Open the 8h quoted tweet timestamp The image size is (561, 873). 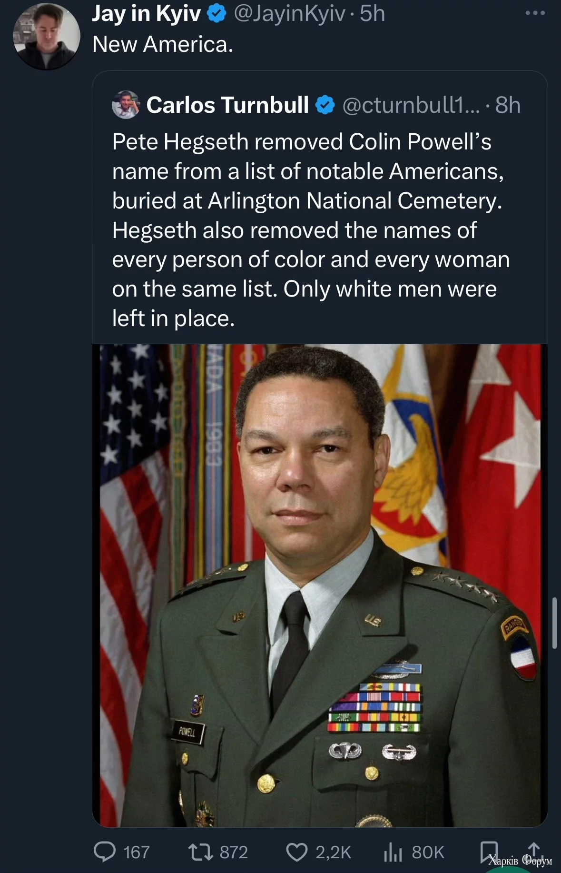(508, 105)
